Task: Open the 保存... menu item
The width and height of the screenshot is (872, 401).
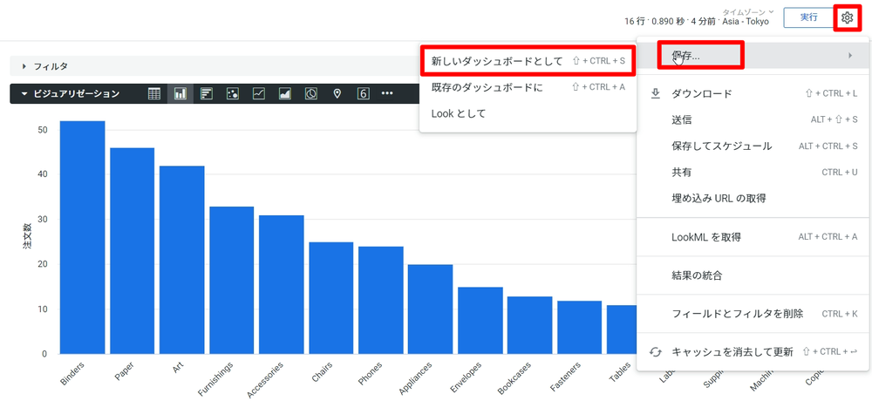Action: point(753,55)
